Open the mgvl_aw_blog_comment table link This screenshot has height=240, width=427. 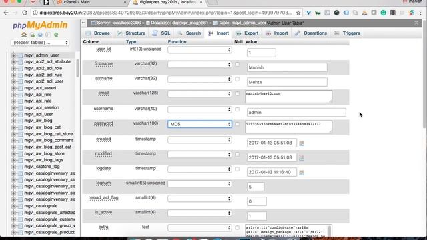click(49, 141)
